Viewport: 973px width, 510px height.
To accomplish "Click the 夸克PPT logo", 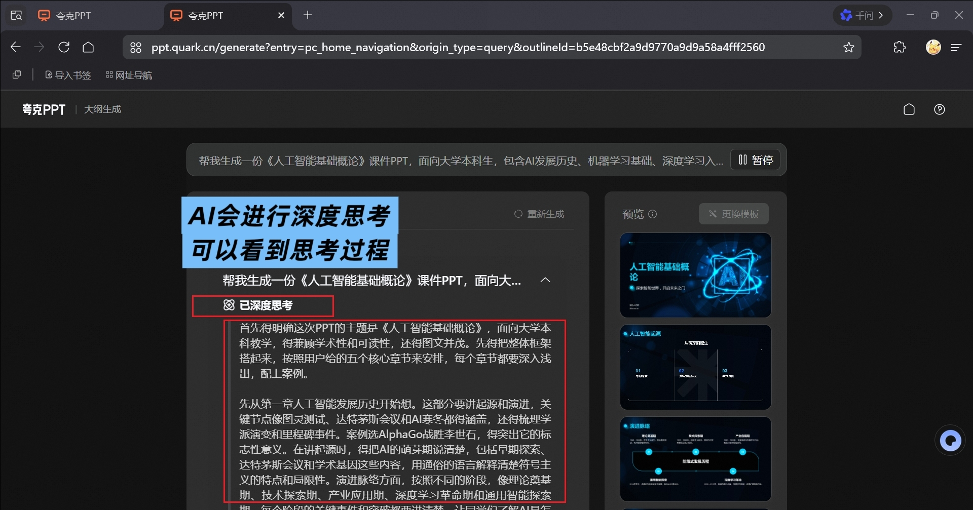I will (x=44, y=109).
